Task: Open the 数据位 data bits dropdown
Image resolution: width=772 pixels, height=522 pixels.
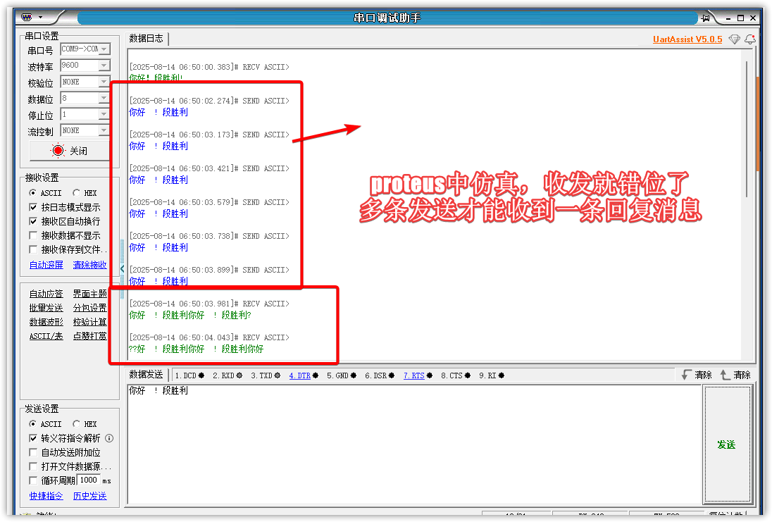Action: (104, 98)
